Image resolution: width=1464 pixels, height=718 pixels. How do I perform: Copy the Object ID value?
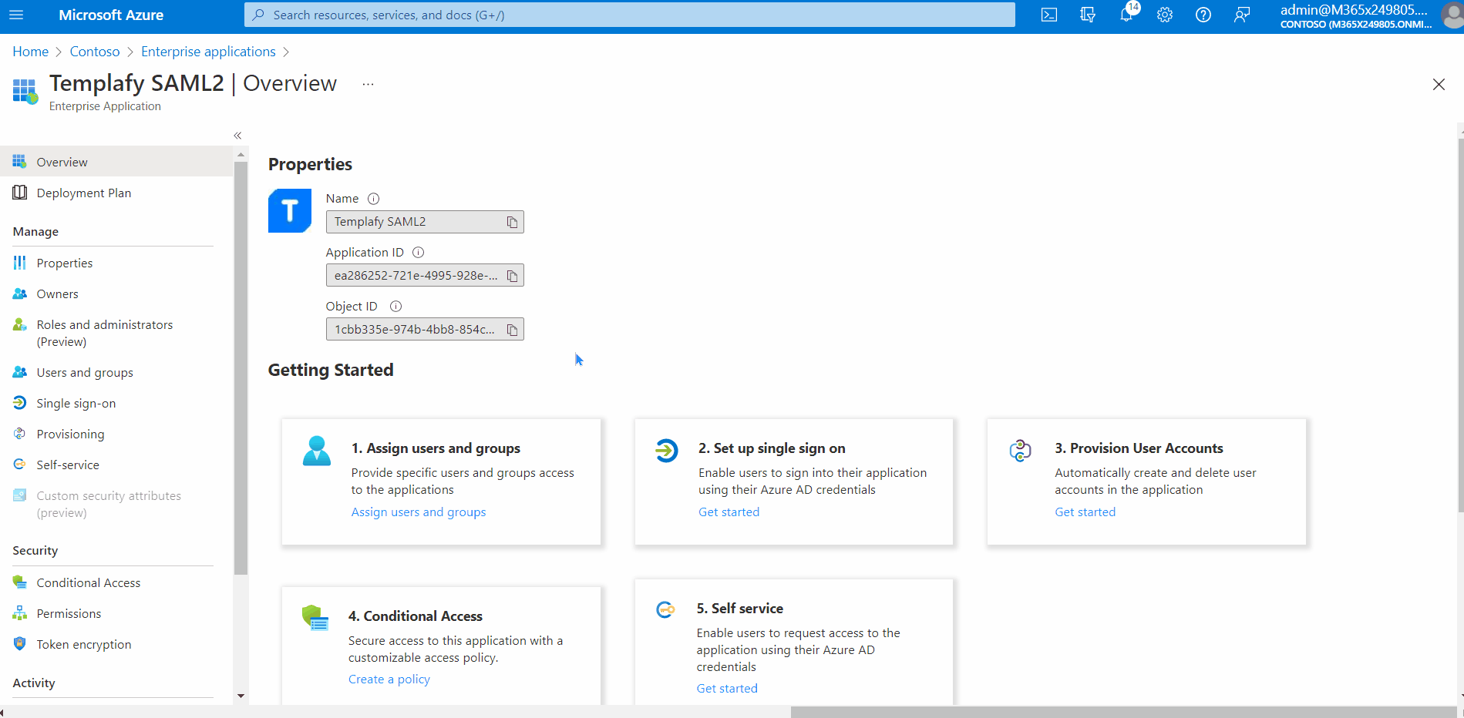coord(512,329)
